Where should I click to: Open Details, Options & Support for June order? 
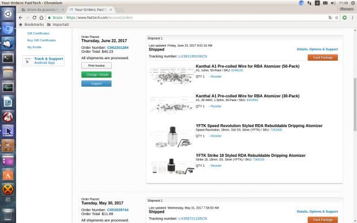[x=317, y=49]
